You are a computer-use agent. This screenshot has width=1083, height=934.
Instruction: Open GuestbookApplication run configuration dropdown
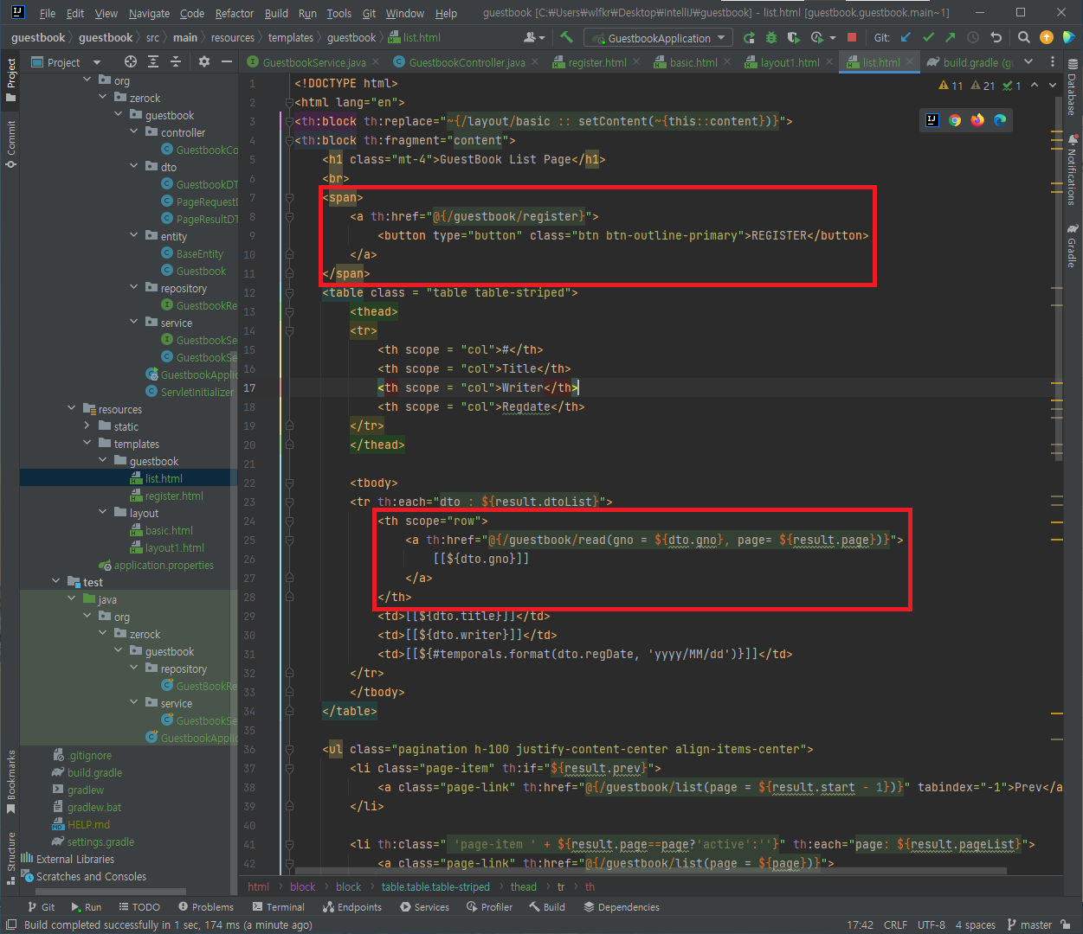(658, 38)
